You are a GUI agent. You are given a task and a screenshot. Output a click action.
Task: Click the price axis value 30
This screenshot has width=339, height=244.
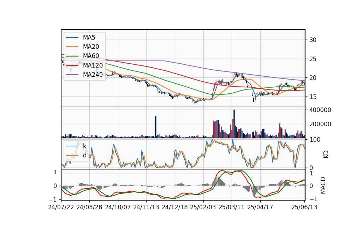(313, 40)
